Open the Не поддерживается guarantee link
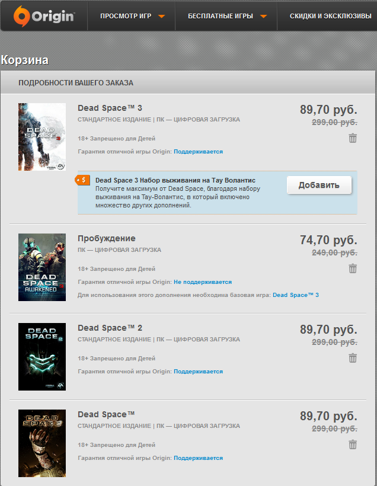 pyautogui.click(x=203, y=282)
